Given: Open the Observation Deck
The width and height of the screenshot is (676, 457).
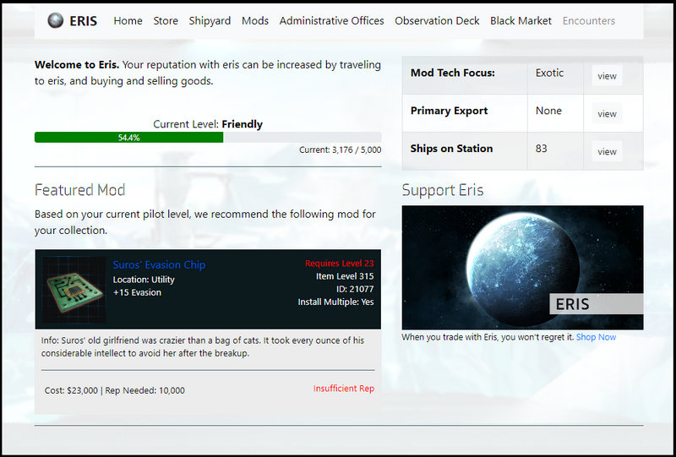Looking at the screenshot, I should click(x=437, y=20).
